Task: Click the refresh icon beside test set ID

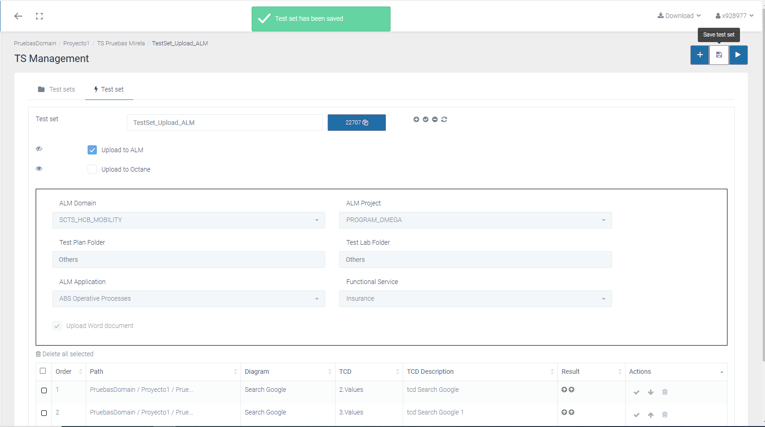Action: (444, 119)
